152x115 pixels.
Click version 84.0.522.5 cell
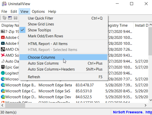[84, 97]
